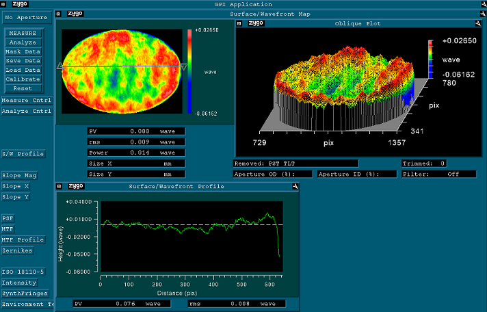Click the Calibrate button
The width and height of the screenshot is (487, 312).
point(23,79)
